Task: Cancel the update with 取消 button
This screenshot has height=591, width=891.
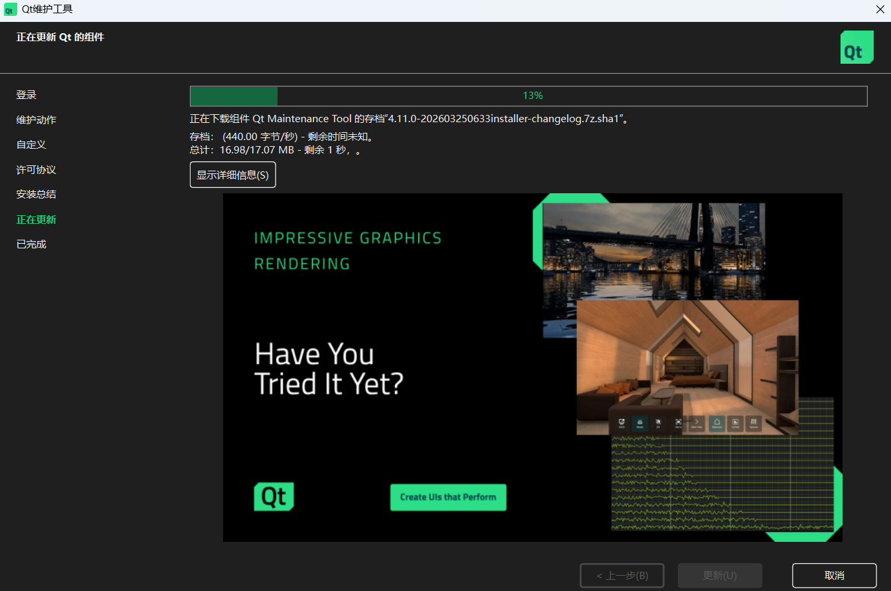Action: click(x=835, y=575)
